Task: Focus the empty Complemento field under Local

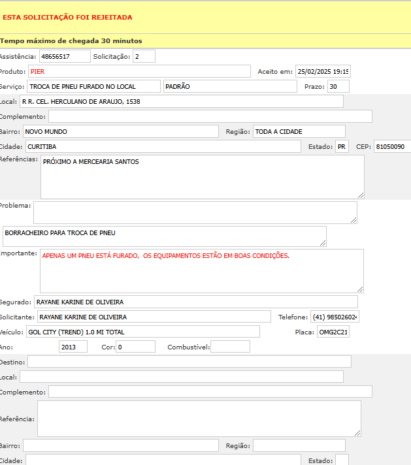Action: [x=210, y=116]
